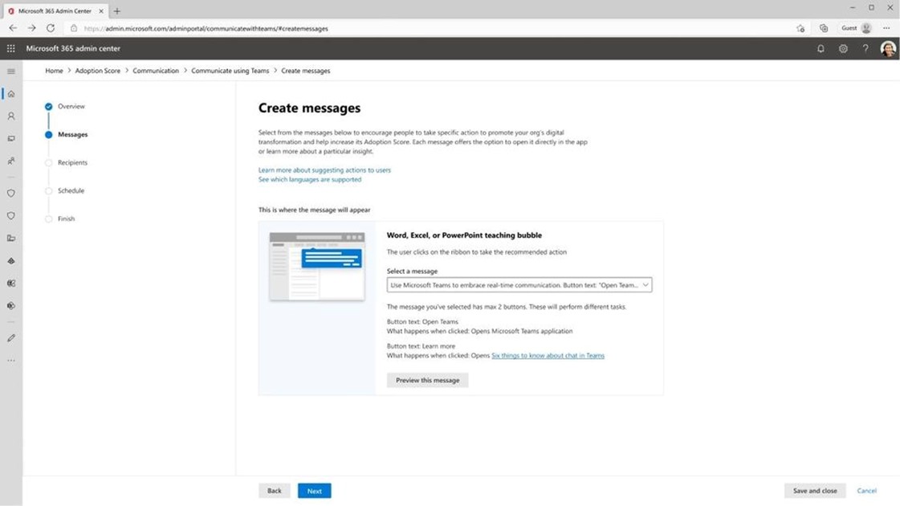Open Six things to know about chat link
This screenshot has height=506, width=900.
click(548, 355)
